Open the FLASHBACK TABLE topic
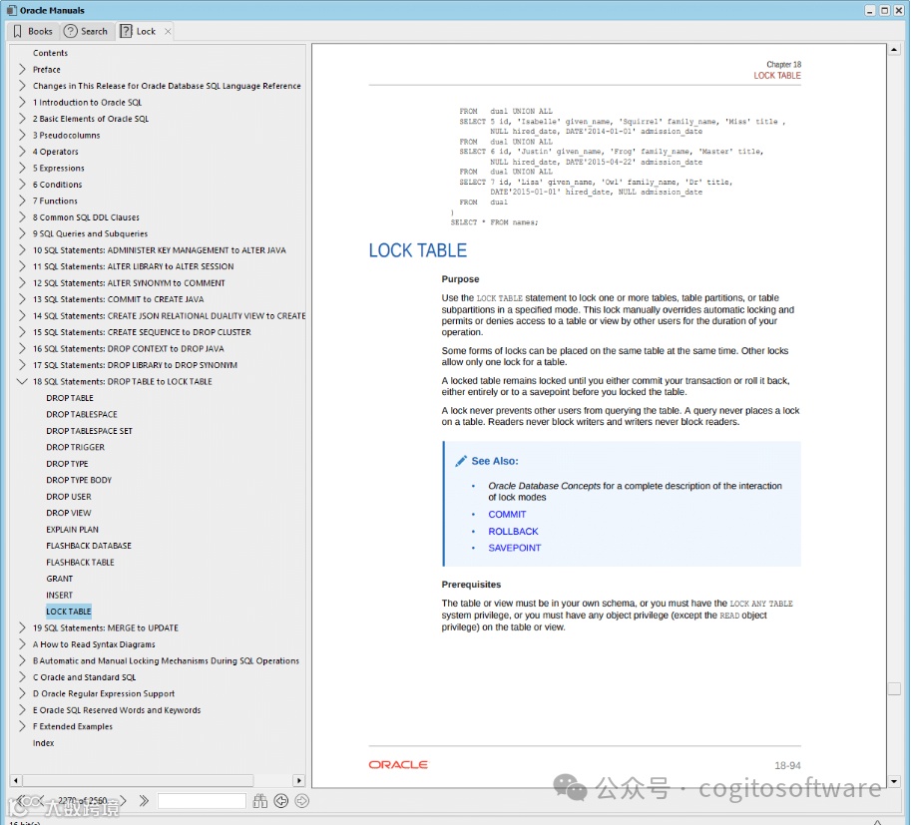 click(x=80, y=563)
